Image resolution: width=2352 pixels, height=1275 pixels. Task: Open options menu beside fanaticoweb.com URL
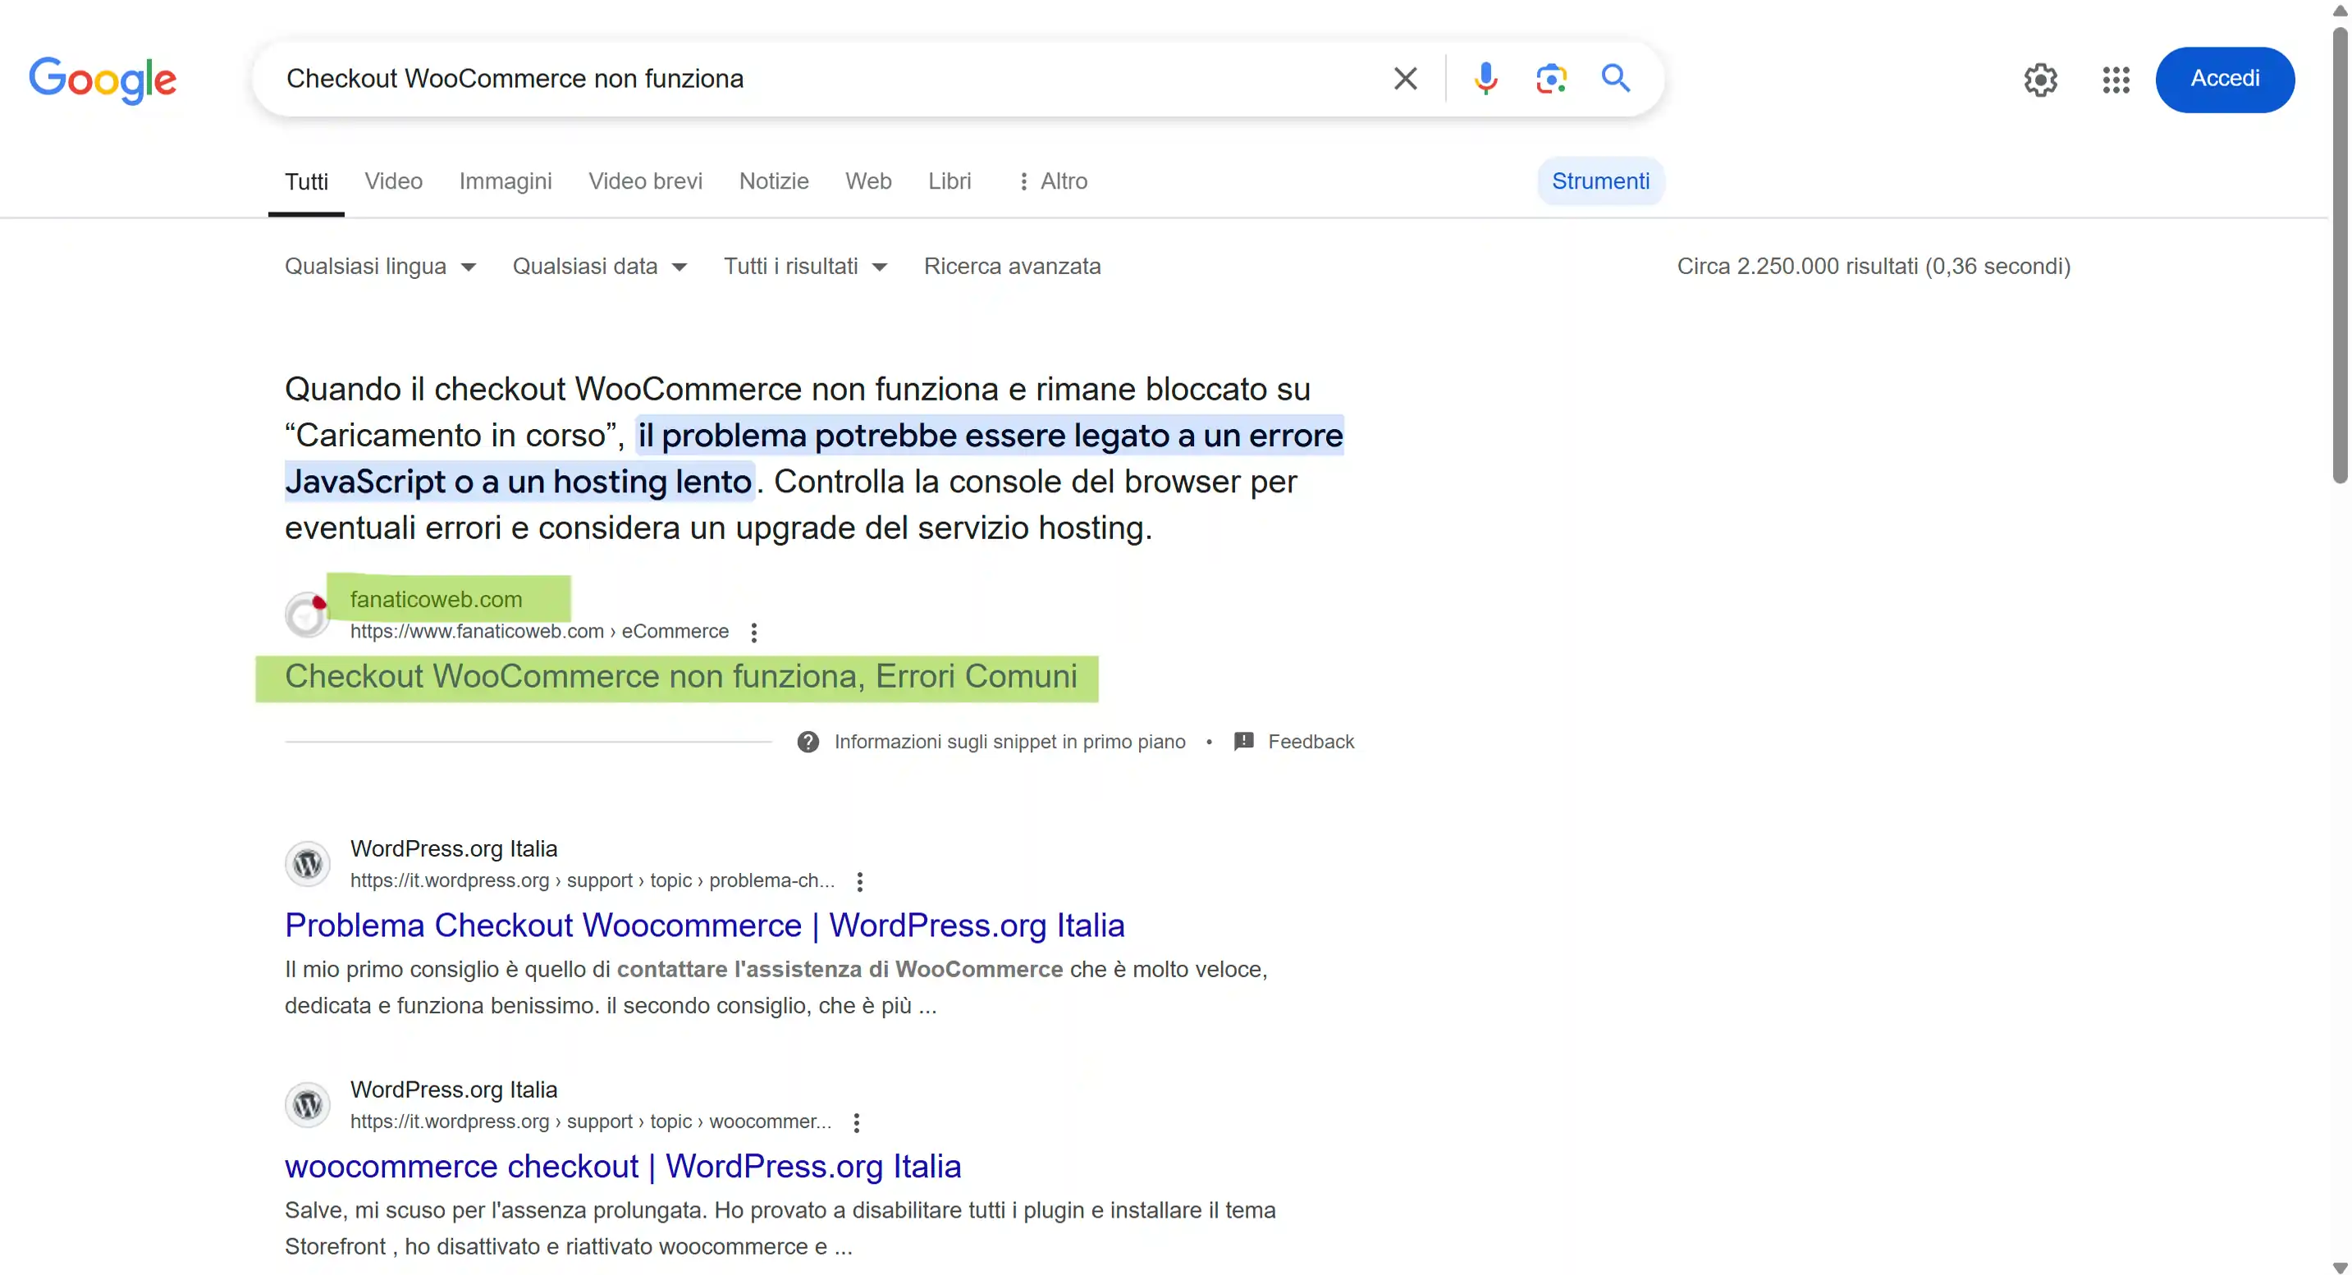point(754,632)
